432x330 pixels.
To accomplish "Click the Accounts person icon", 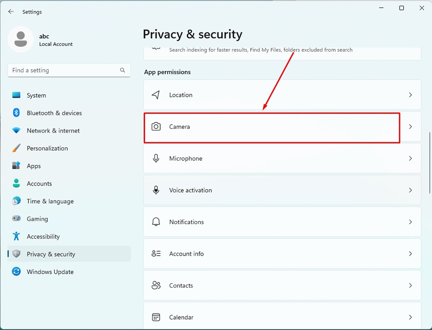I will (16, 183).
